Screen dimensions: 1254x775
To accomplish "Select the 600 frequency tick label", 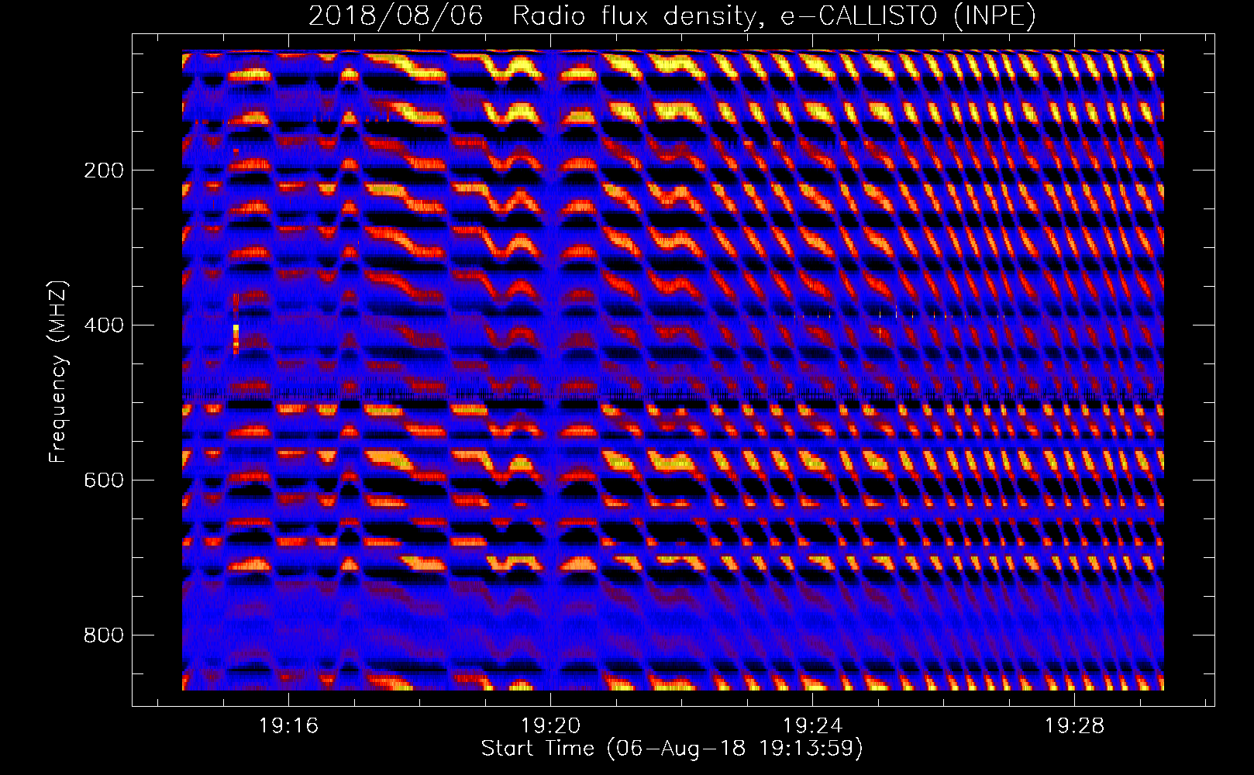I will (x=104, y=480).
